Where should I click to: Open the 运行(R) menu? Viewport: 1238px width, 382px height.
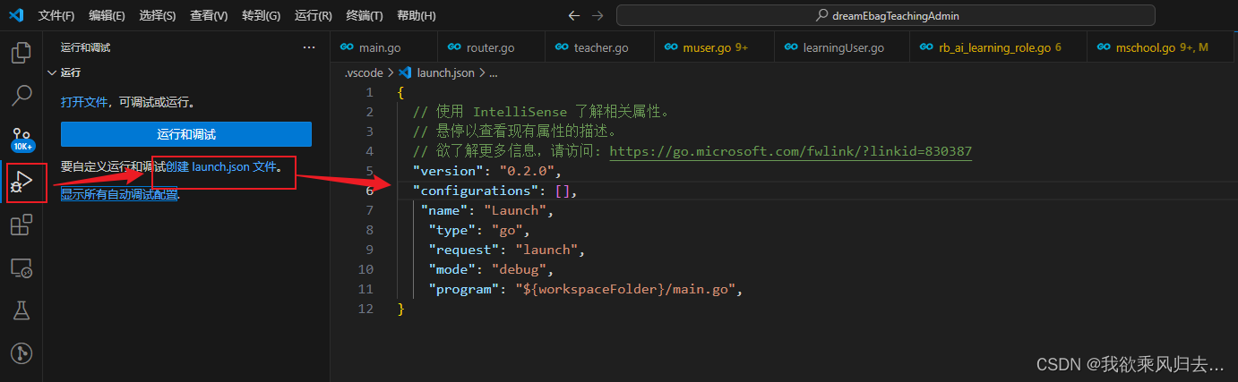point(314,16)
